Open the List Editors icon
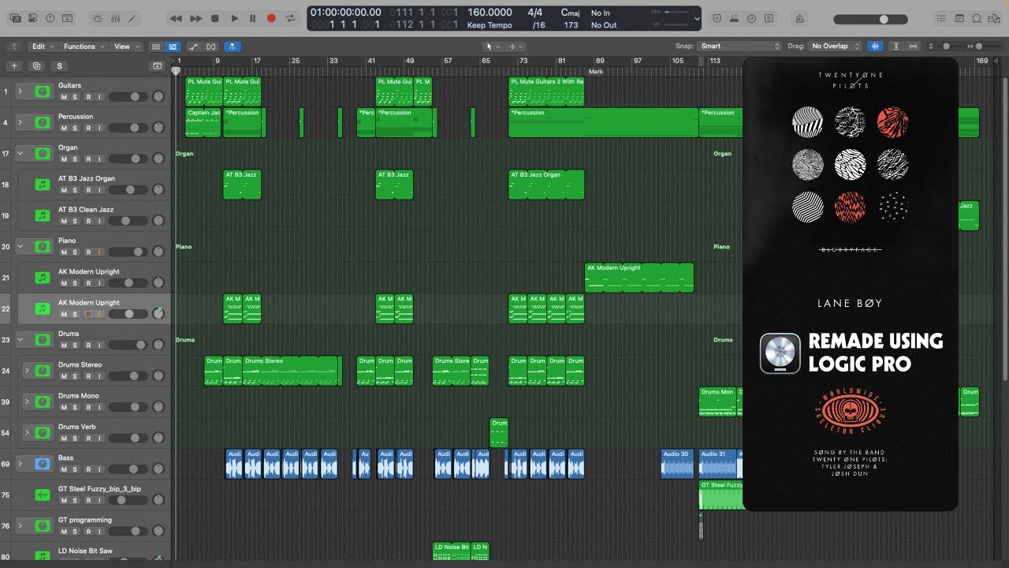The height and width of the screenshot is (568, 1009). click(941, 18)
